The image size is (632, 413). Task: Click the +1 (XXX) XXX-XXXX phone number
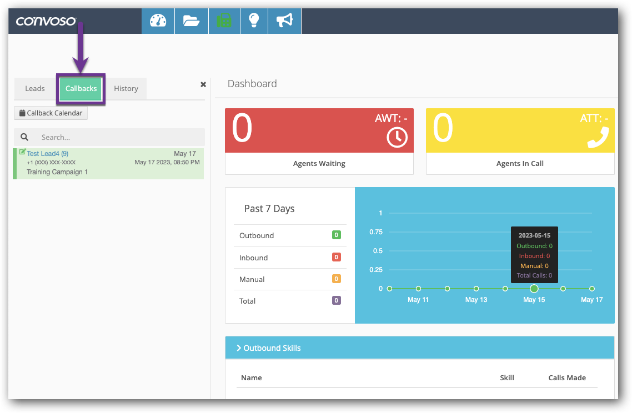51,163
